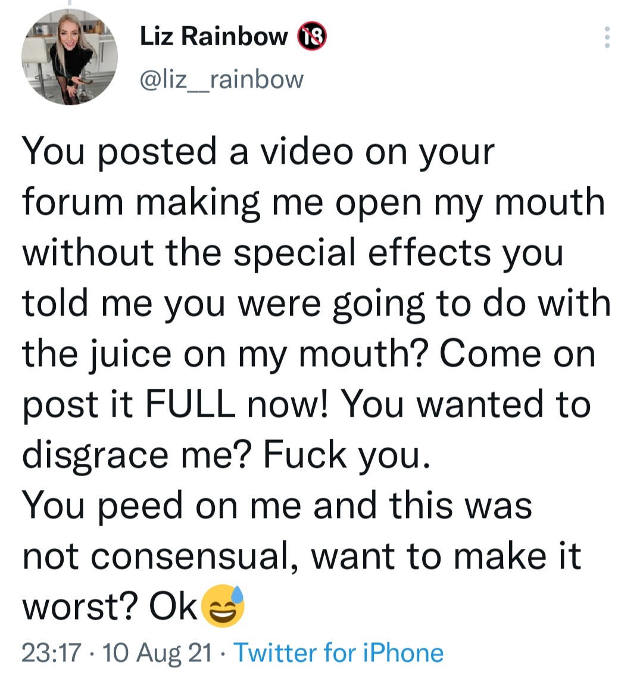The width and height of the screenshot is (643, 684).
Task: Click the phrase "Come on" in the tweet
Action: [517, 354]
